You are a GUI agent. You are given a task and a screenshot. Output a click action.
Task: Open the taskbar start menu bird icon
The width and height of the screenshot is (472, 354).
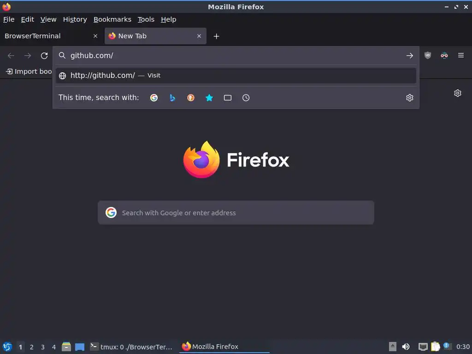click(7, 347)
